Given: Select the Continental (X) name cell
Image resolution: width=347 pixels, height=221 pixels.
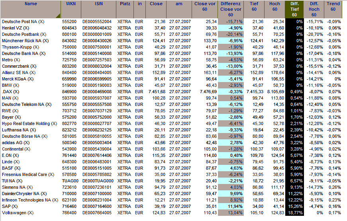Looking at the screenshot, I should click(16, 149).
